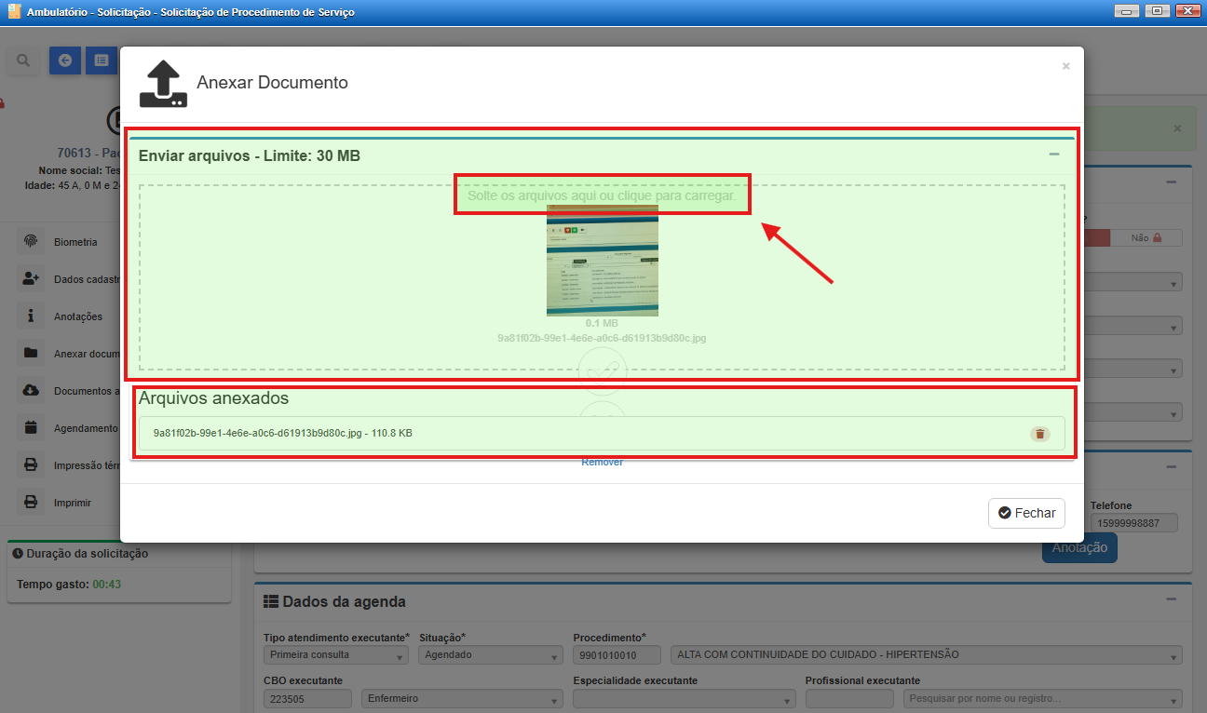Click the blue list view toolbar button
Viewport: 1207px width, 713px height.
click(x=101, y=61)
